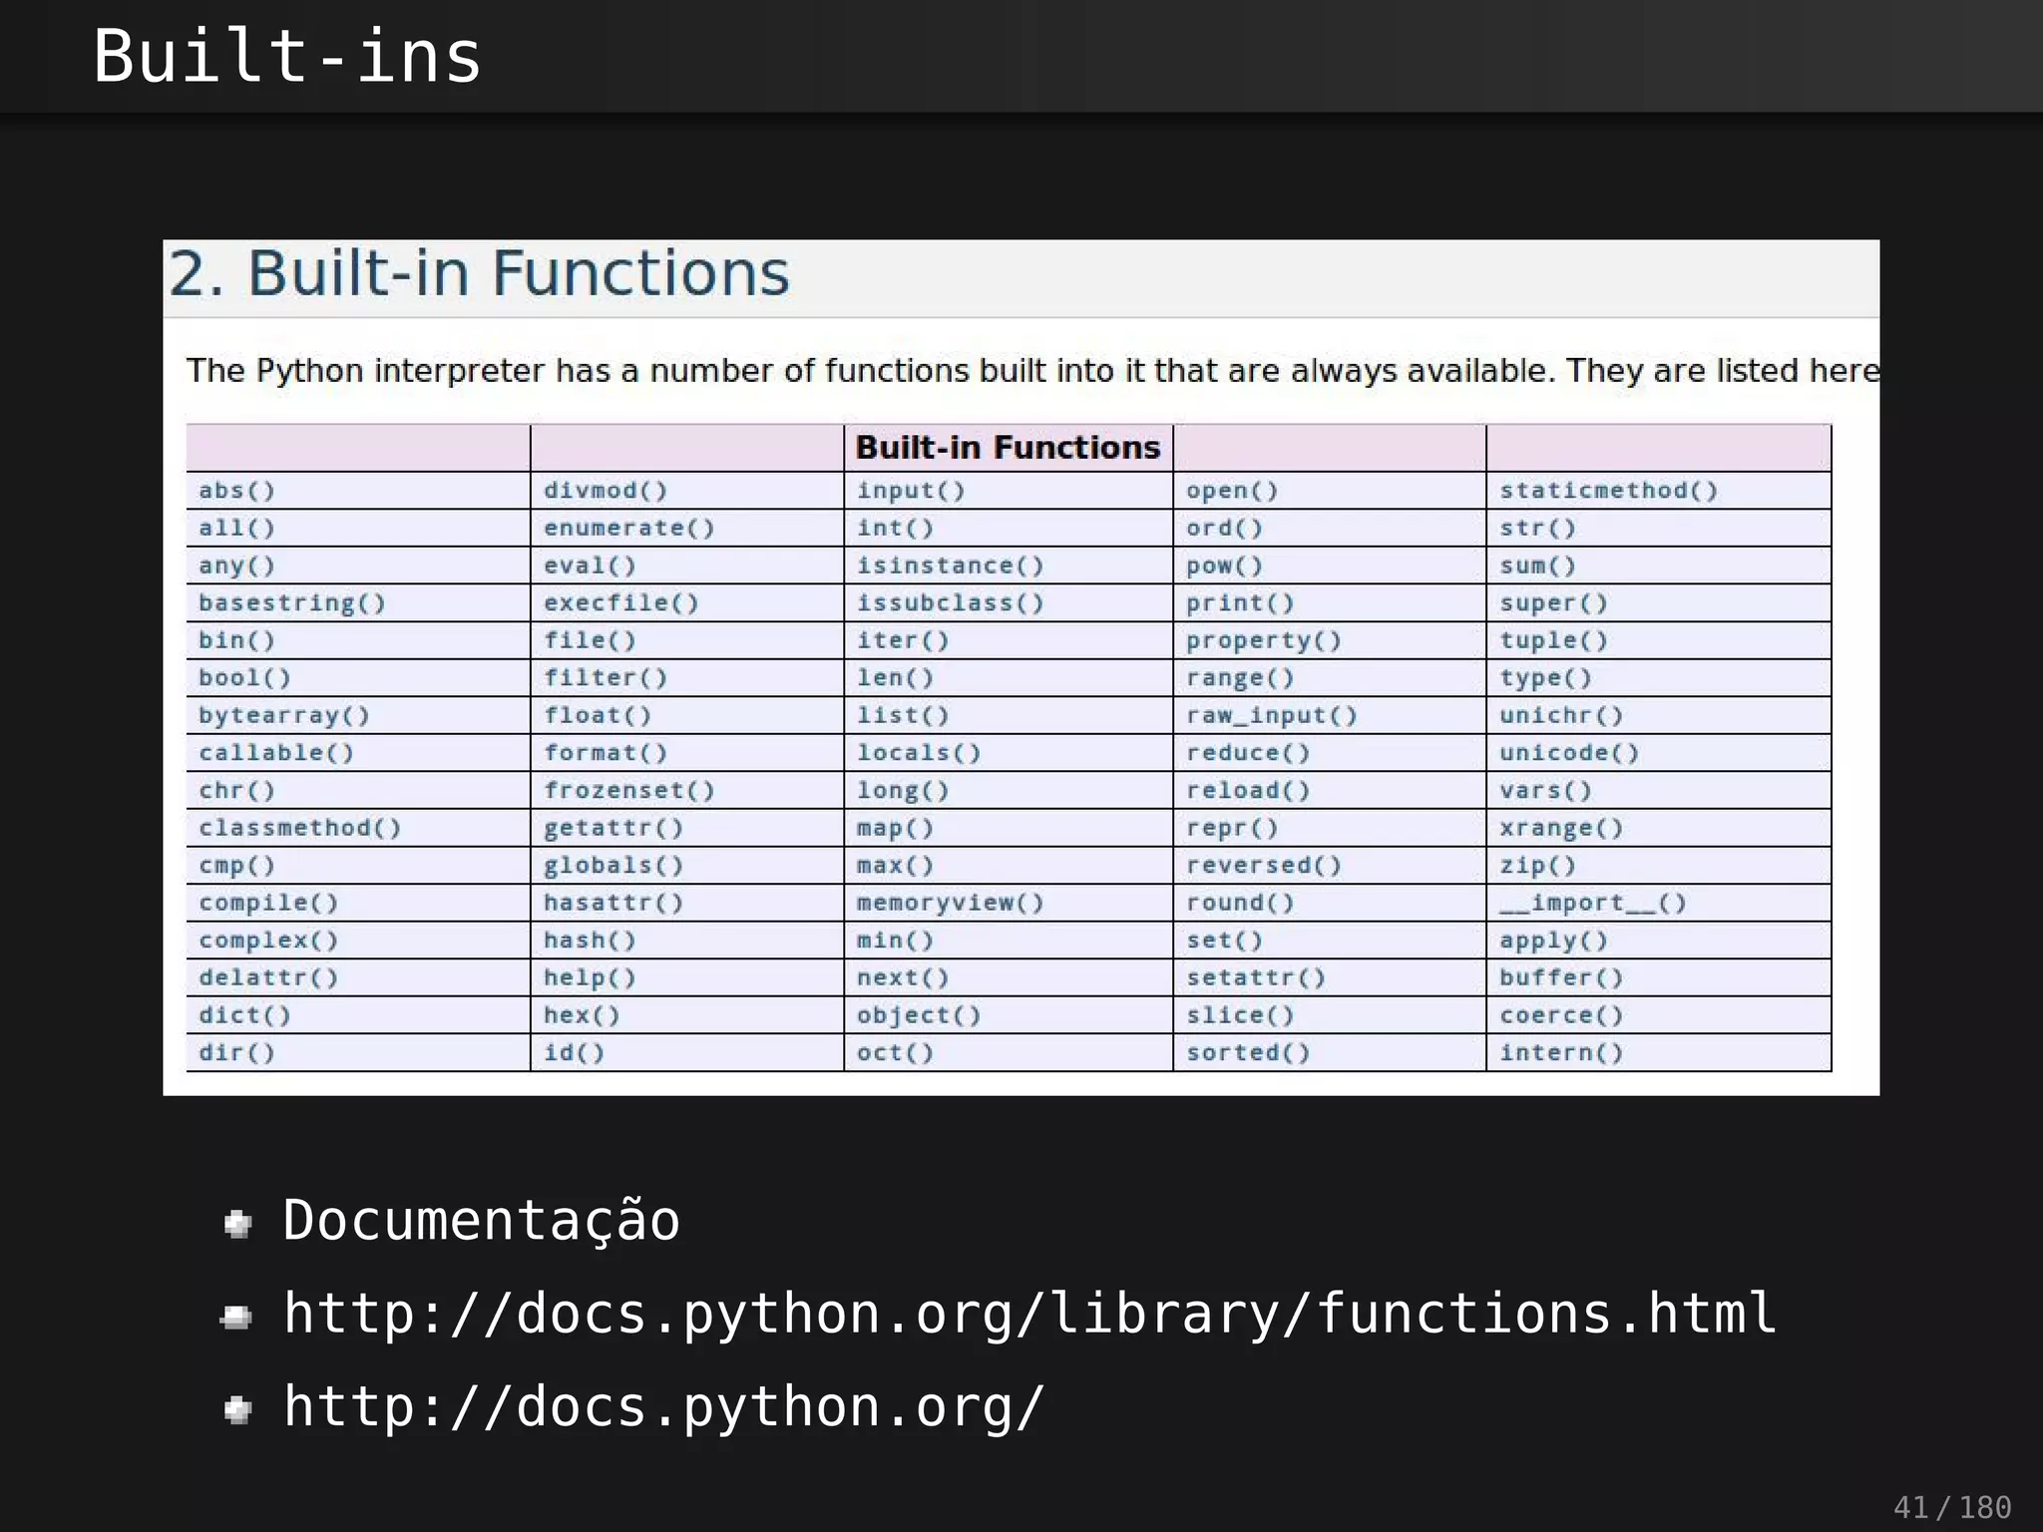Open the input() function entry
This screenshot has height=1532, width=2043.
pos(911,491)
